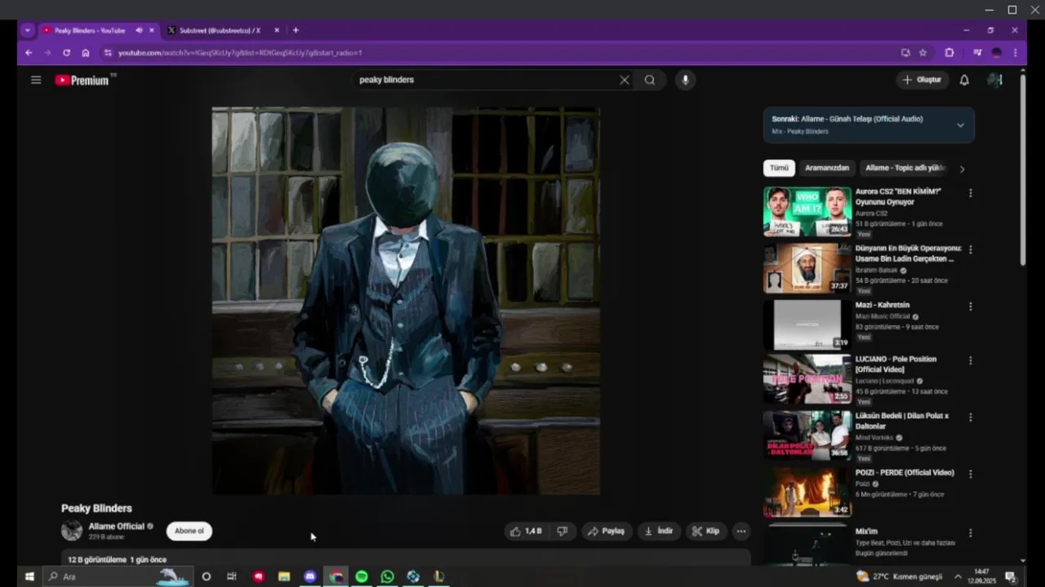Viewport: 1045px width, 587px height.
Task: Open the YouTube account avatar menu
Action: point(994,80)
